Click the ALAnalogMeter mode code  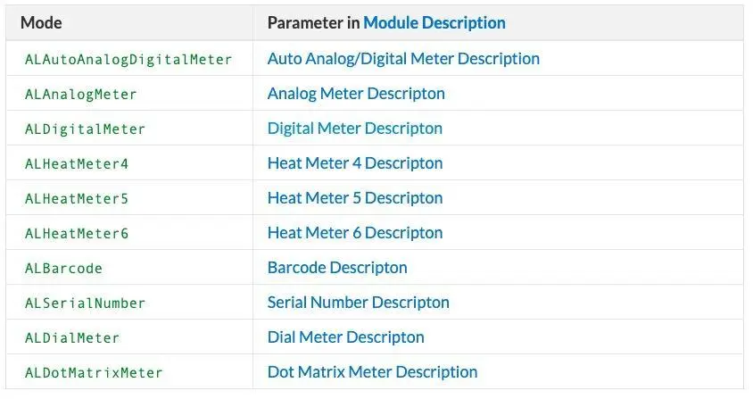point(80,95)
